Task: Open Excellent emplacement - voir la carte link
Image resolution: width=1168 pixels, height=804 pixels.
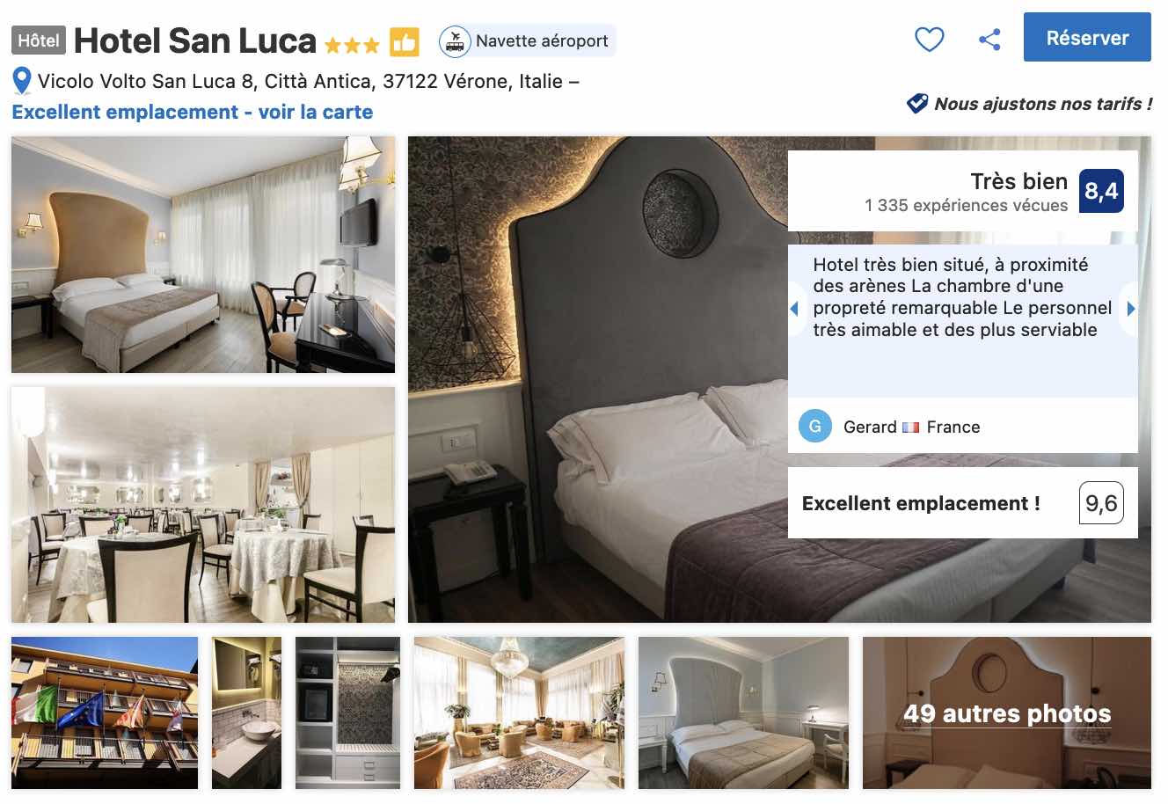Action: coord(193,112)
